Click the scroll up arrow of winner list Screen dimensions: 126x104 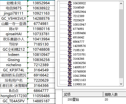(121, 3)
